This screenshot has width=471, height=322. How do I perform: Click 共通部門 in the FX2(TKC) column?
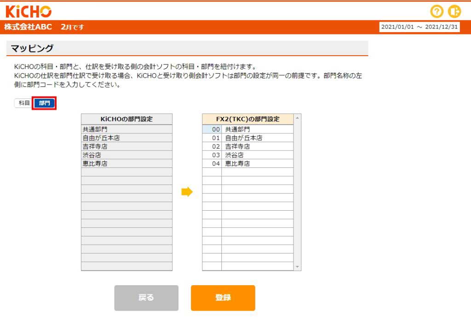[258, 129]
